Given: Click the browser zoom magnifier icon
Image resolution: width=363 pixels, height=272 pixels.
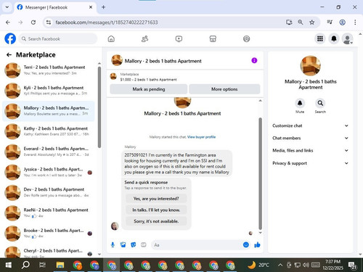Looking at the screenshot, I should [x=301, y=22].
